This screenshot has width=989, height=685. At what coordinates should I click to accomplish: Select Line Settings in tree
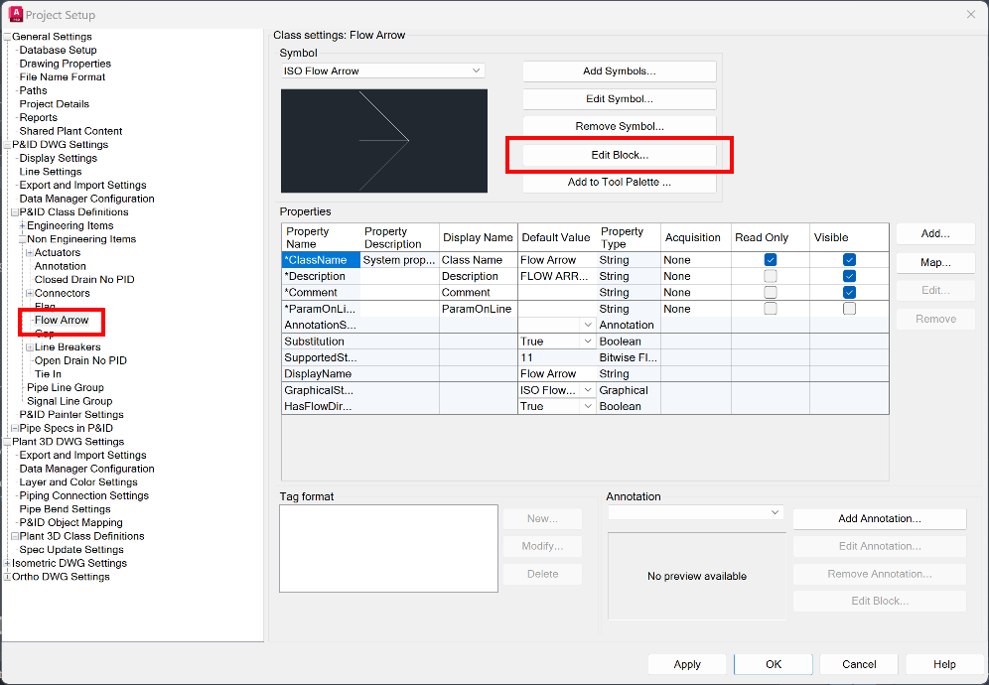[51, 172]
